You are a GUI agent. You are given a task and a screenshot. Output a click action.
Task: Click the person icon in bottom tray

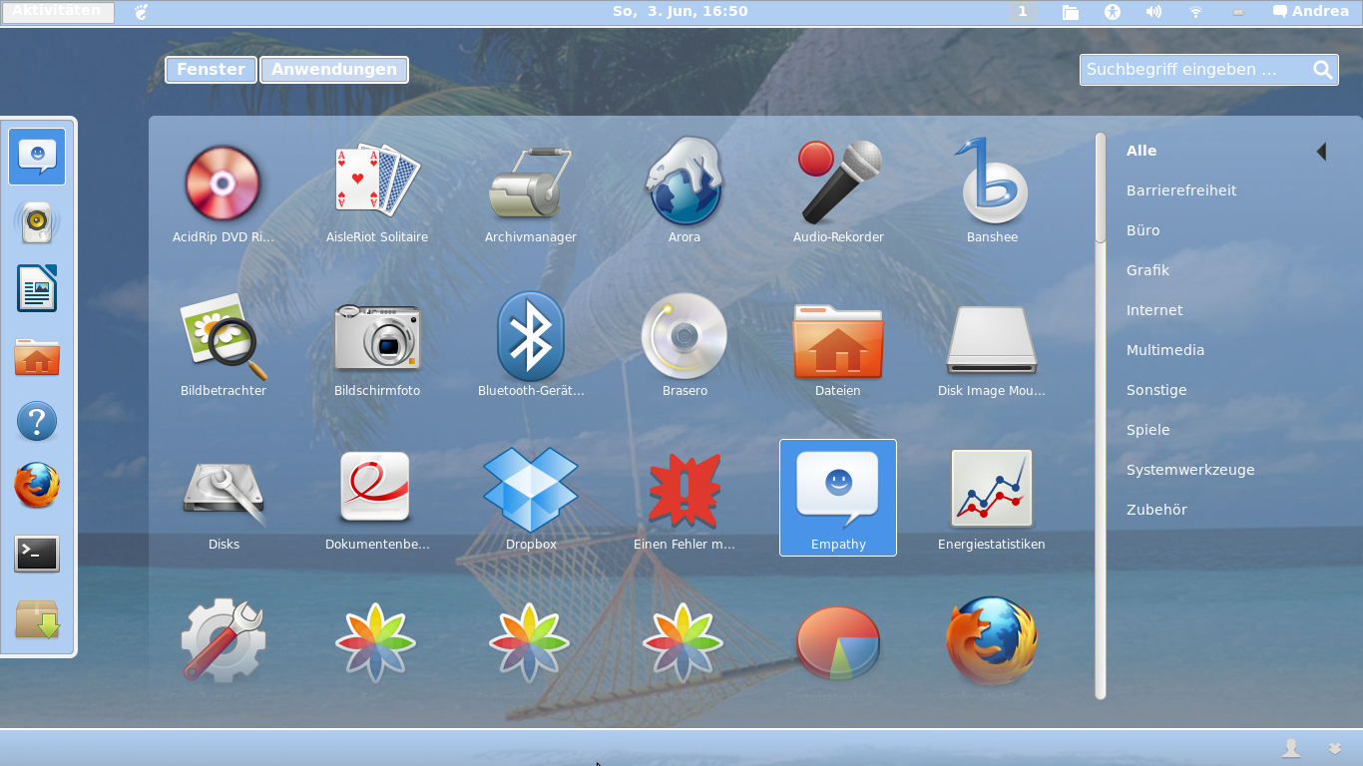pyautogui.click(x=1291, y=748)
